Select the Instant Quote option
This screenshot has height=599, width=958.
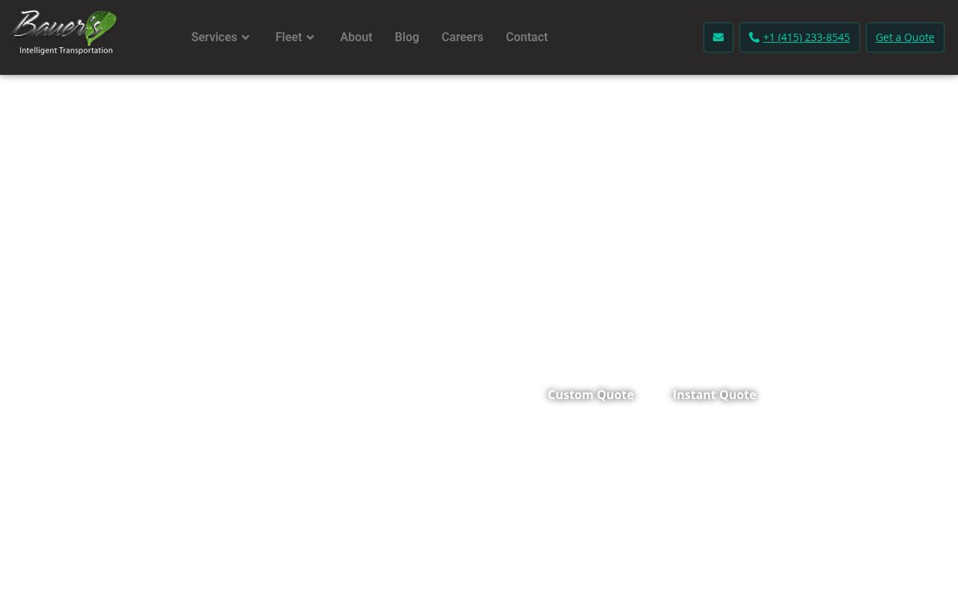(x=714, y=395)
